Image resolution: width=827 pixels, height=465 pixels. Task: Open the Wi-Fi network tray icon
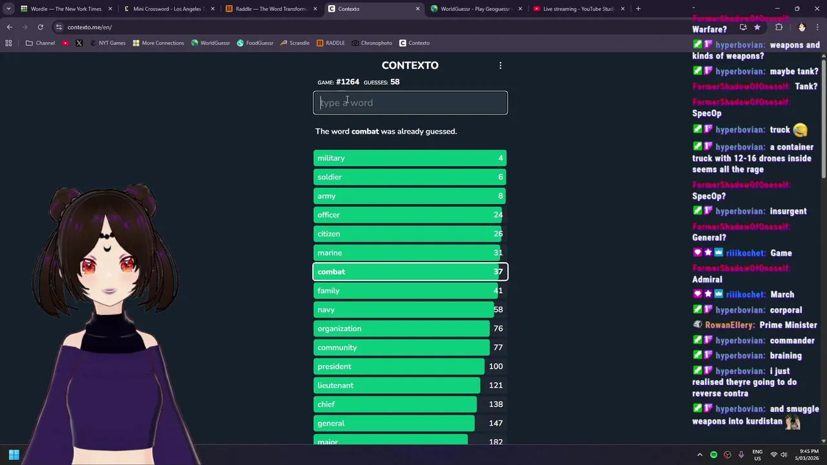tap(774, 455)
